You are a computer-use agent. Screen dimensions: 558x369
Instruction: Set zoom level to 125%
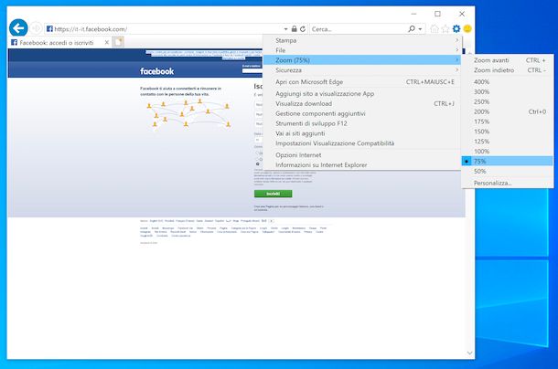tap(508, 142)
